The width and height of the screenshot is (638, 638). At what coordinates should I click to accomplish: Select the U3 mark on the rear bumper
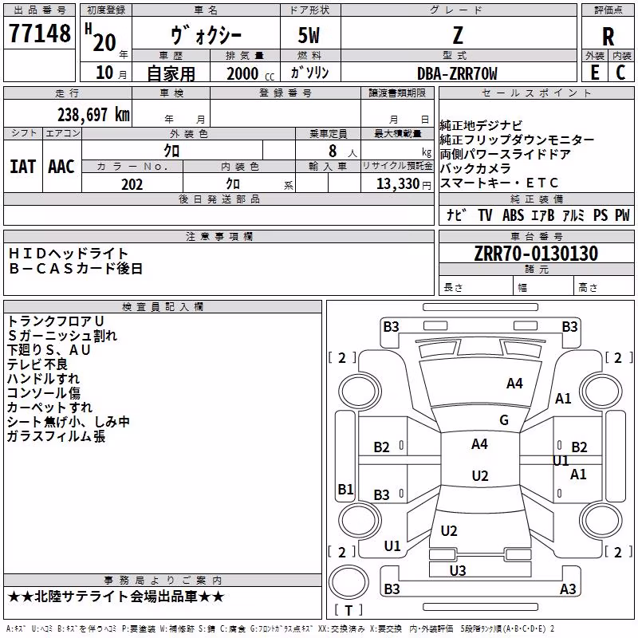[458, 571]
